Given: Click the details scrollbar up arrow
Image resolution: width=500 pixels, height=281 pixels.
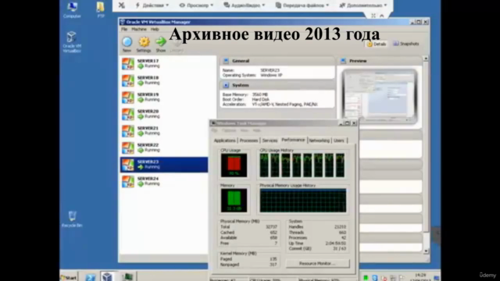Looking at the screenshot, I should 426,59.
